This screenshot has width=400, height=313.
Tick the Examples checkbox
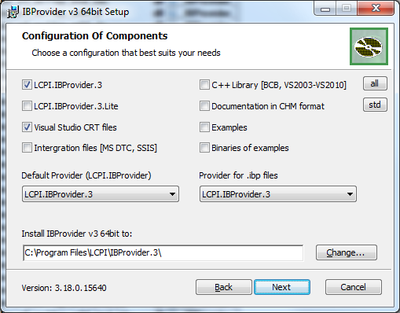[204, 127]
